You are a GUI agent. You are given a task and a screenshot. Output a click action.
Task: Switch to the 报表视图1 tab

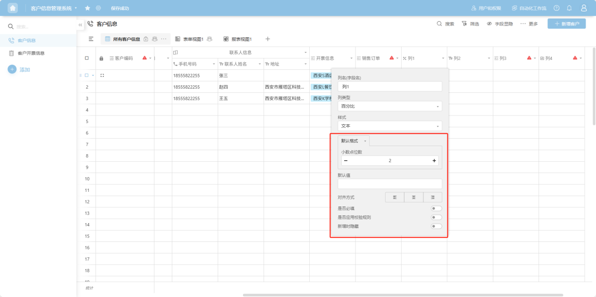click(238, 39)
